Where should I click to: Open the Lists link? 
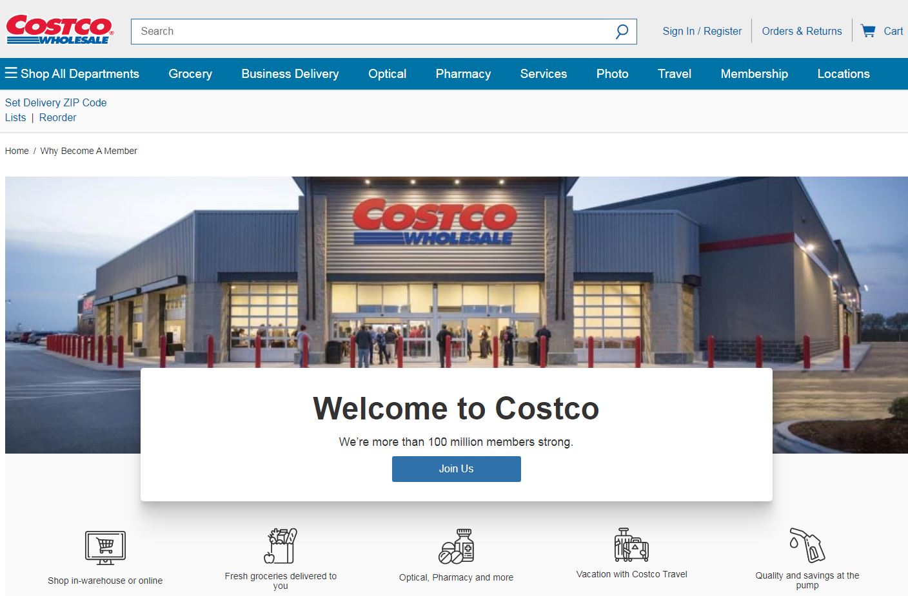(x=15, y=117)
